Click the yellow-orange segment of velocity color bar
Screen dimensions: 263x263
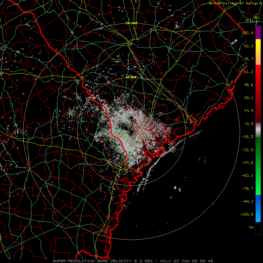[x=258, y=52]
